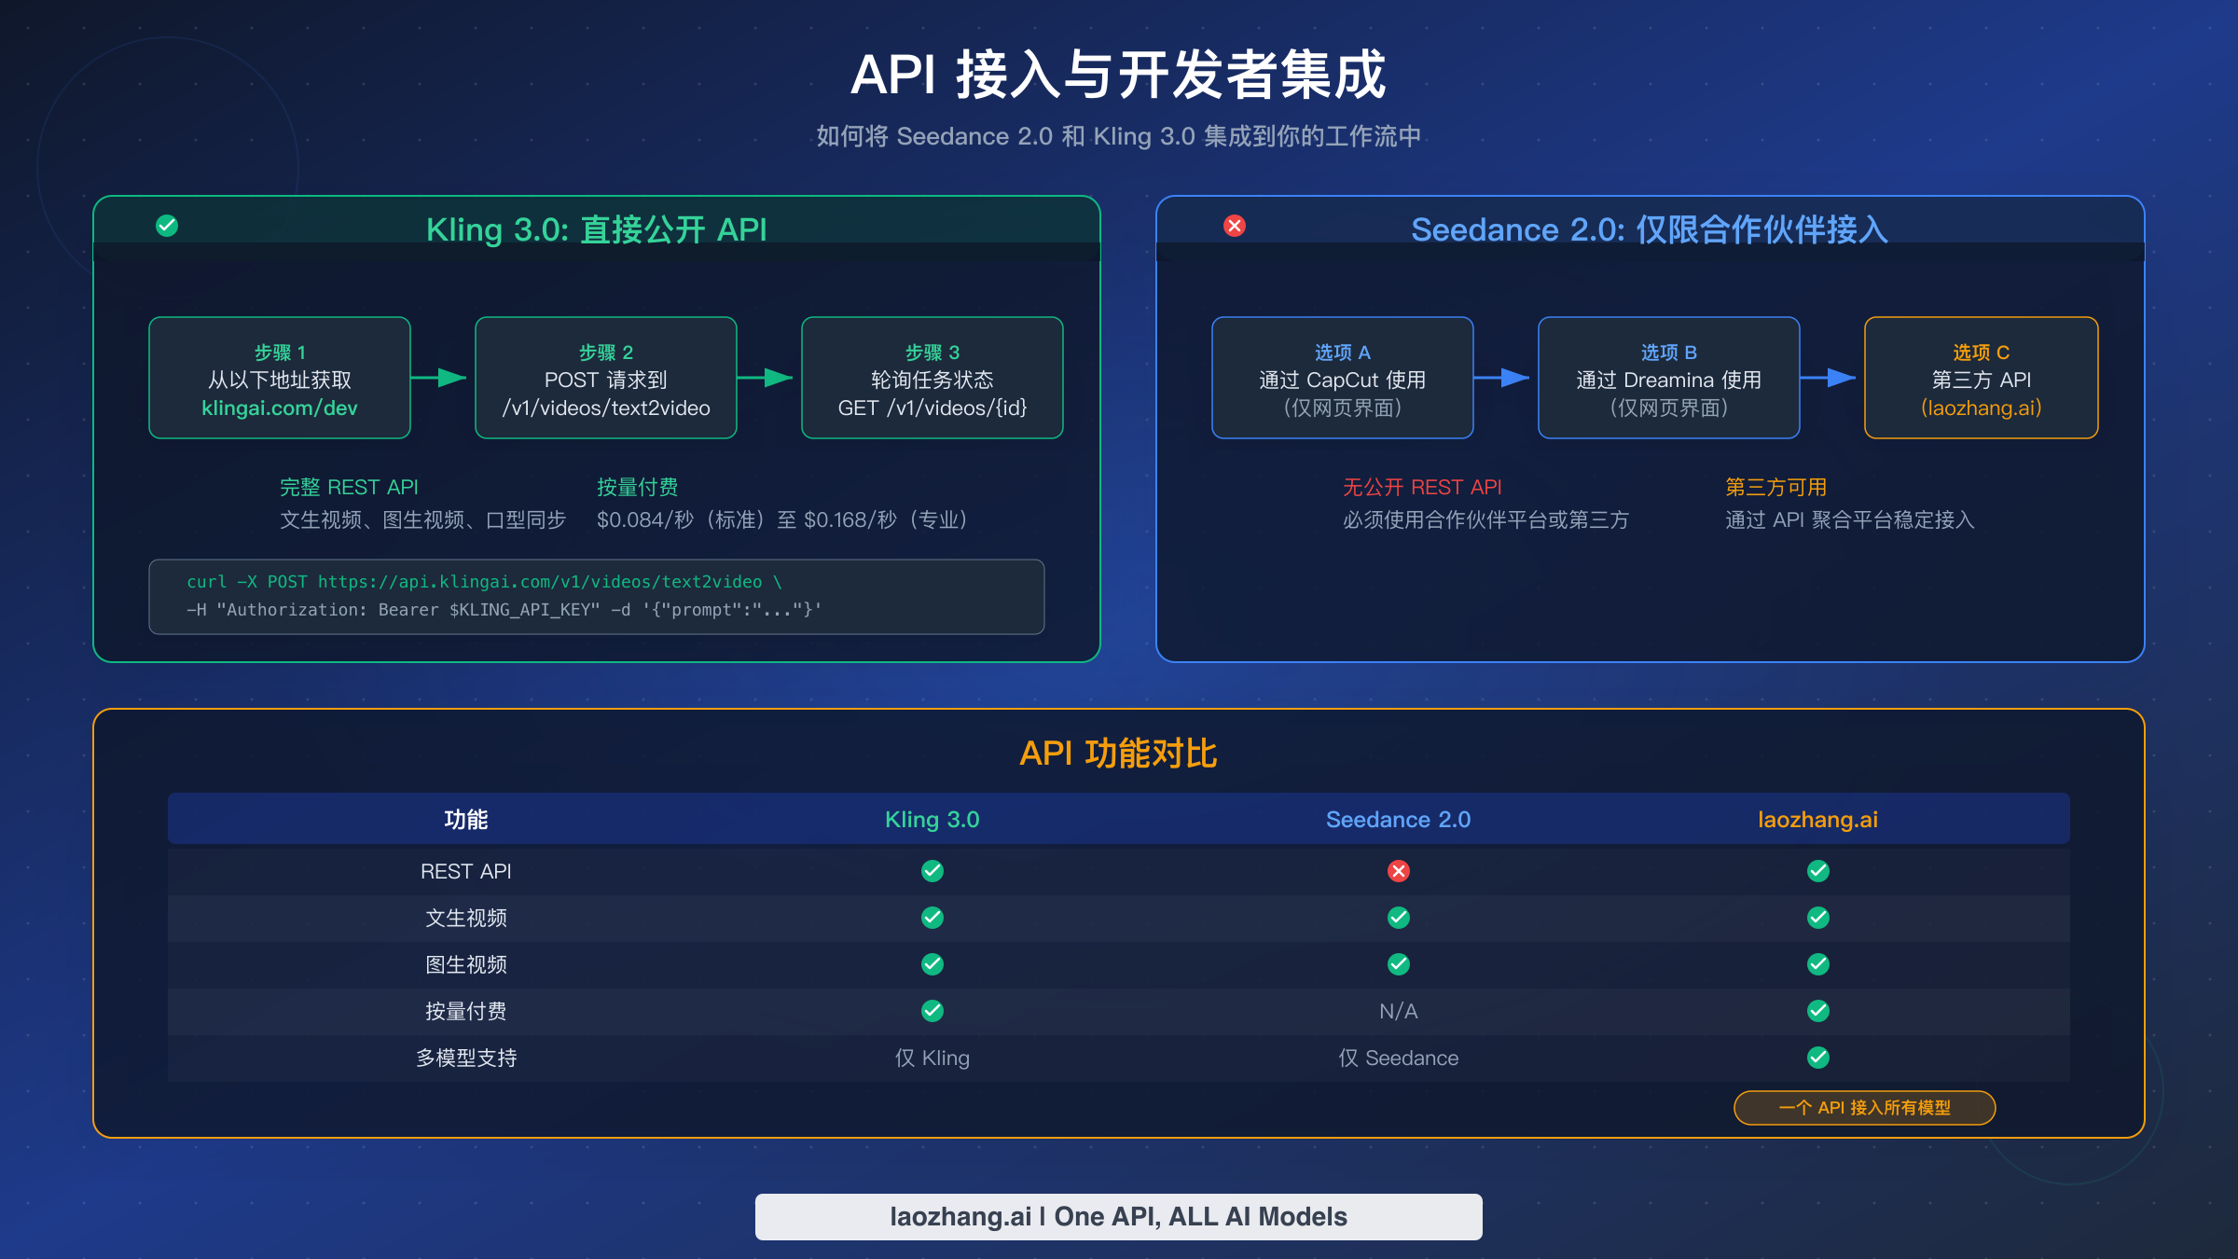The image size is (2238, 1259).
Task: Click the green check for laozhang.ai 多模型支持
Action: [1817, 1058]
